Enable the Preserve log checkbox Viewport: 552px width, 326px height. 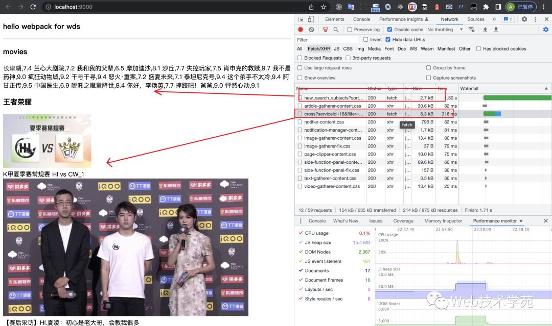[x=350, y=30]
